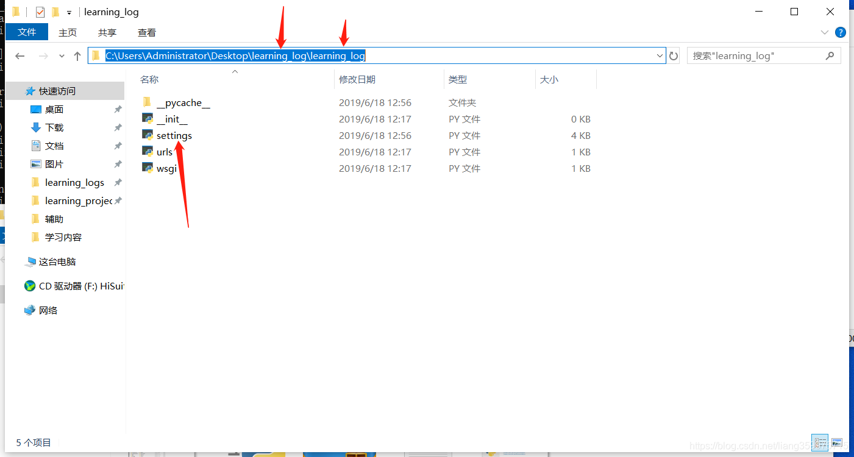The width and height of the screenshot is (854, 457).
Task: Select the __init__ file name
Action: pyautogui.click(x=172, y=119)
